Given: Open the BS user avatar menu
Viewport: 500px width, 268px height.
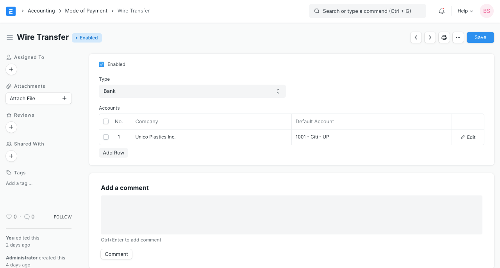Looking at the screenshot, I should (486, 11).
